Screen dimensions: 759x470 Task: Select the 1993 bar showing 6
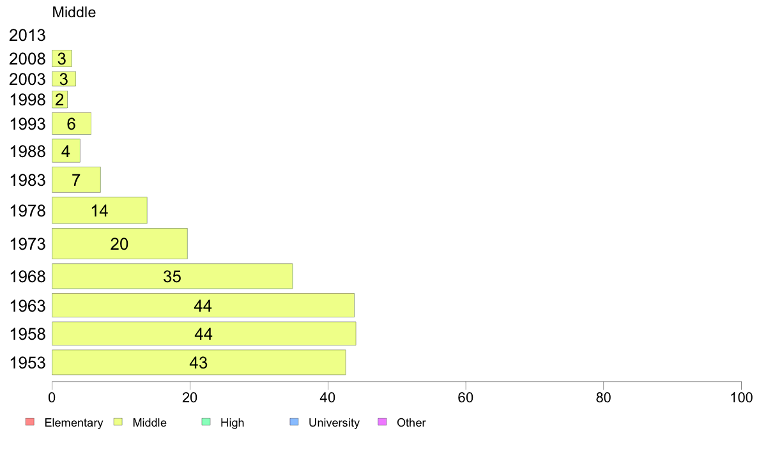pos(71,124)
